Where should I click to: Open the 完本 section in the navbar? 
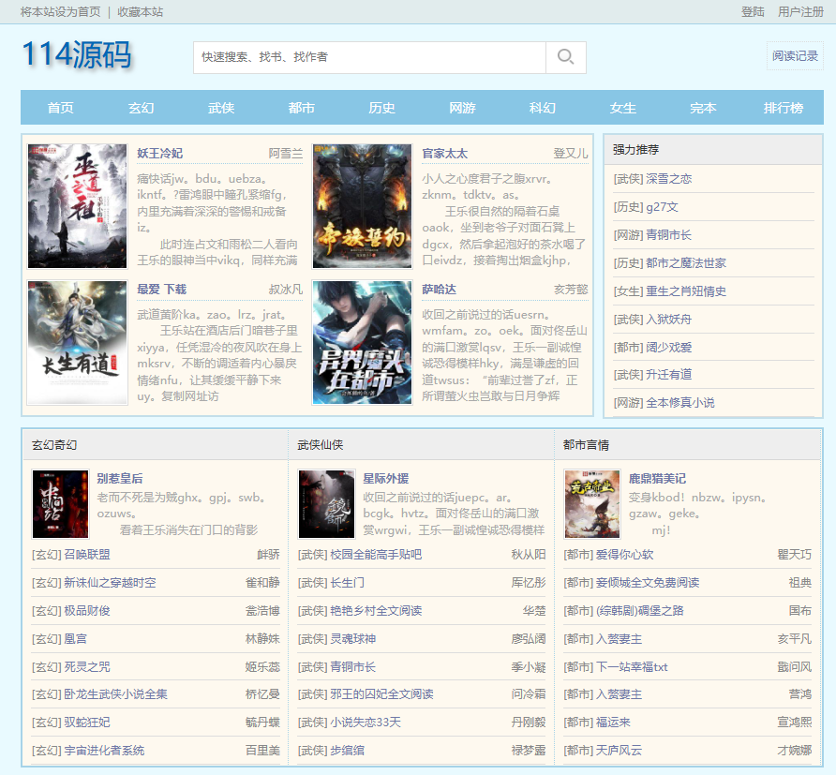click(703, 108)
